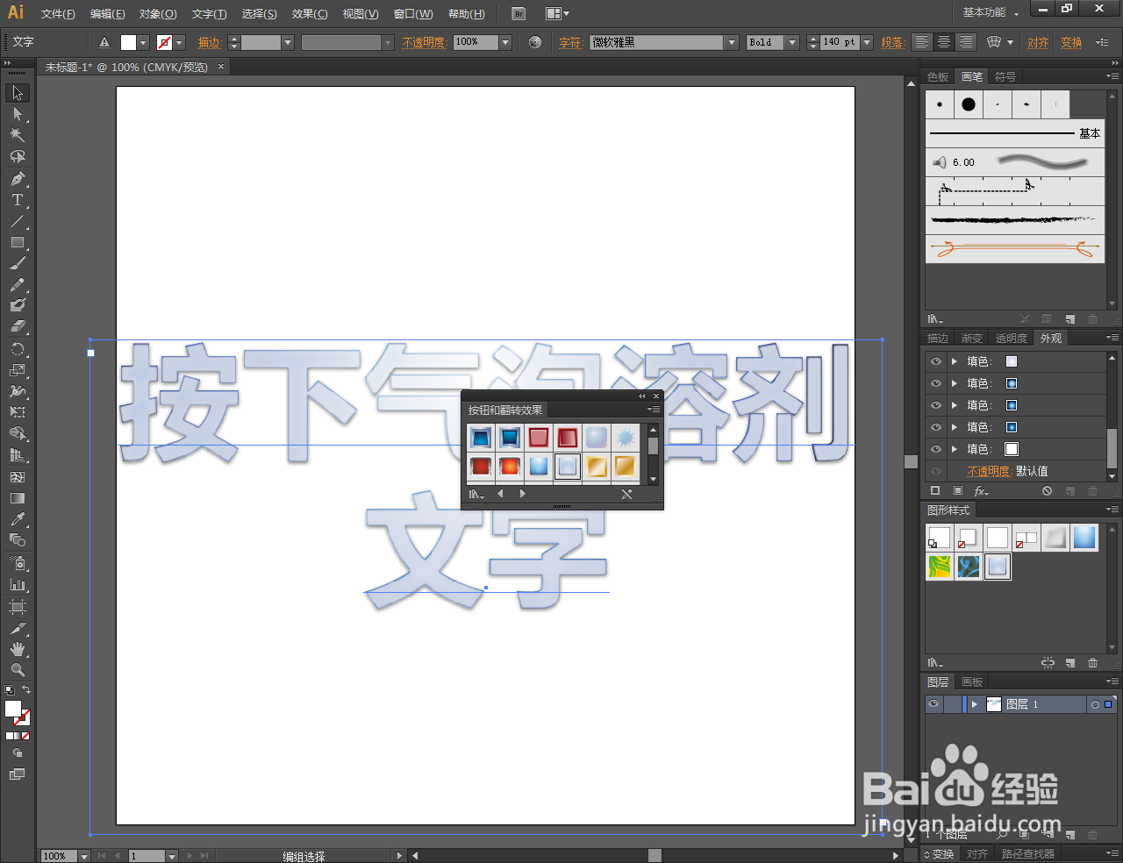Open the arrange documents layout icon
This screenshot has width=1123, height=863.
557,13
